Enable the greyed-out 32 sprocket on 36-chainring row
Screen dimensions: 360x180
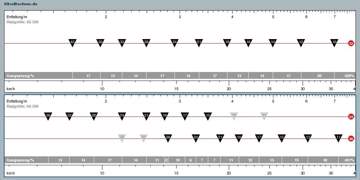144,137
